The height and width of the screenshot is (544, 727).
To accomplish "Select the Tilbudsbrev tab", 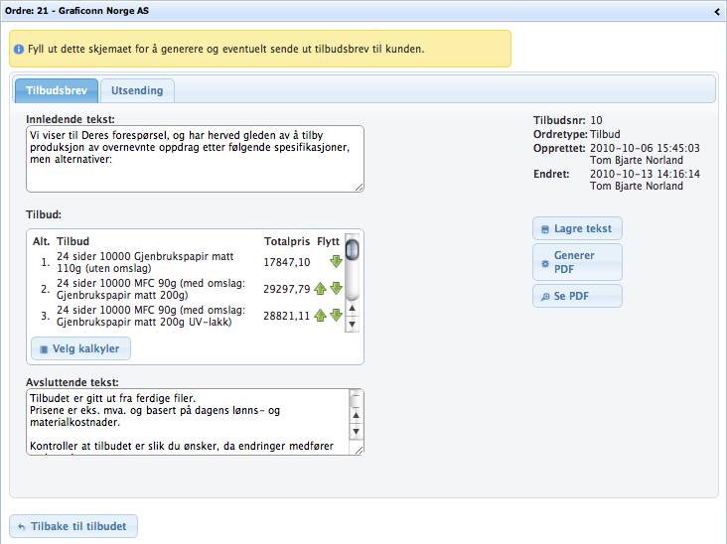I will (57, 90).
